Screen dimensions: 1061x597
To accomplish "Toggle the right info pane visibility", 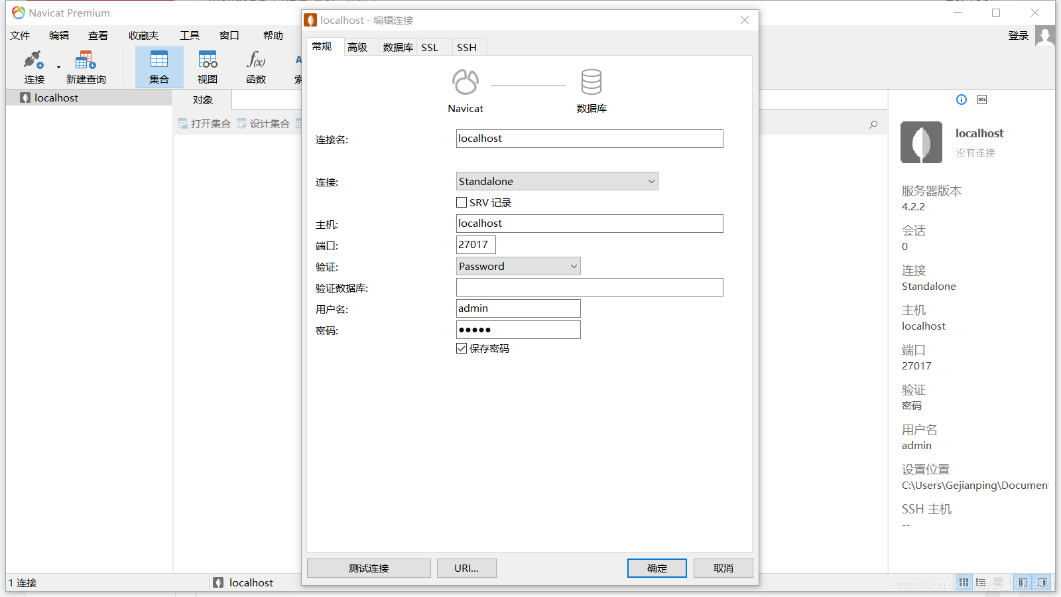I will pyautogui.click(x=1041, y=582).
